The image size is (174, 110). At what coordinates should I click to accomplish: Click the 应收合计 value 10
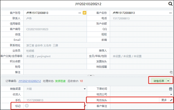pos(81,81)
